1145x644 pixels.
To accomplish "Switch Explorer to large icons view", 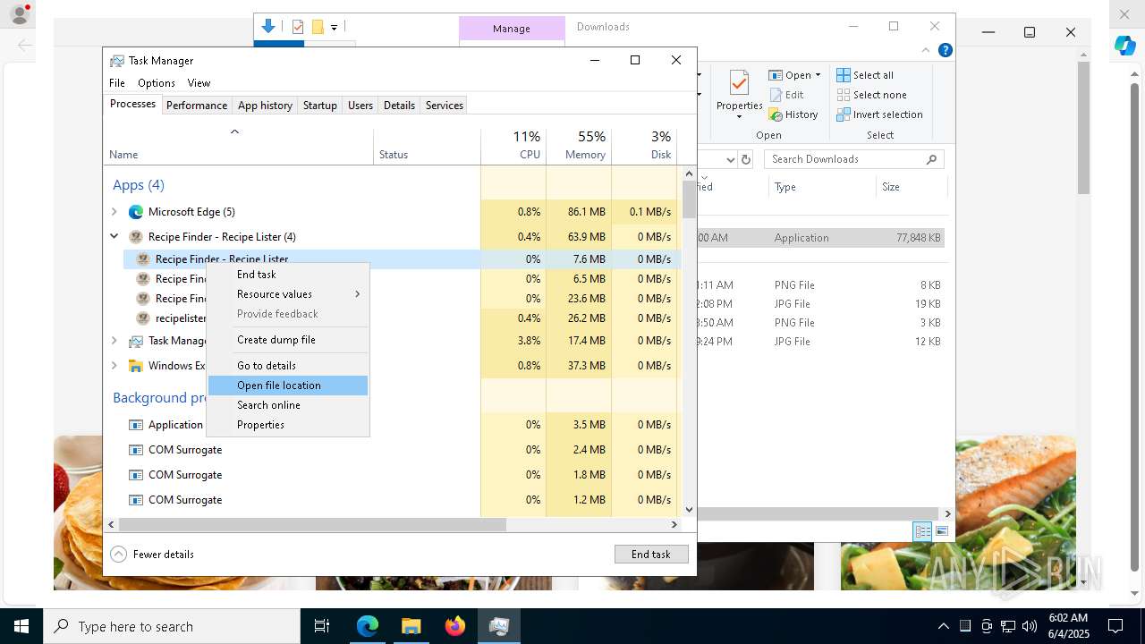I will click(x=941, y=531).
